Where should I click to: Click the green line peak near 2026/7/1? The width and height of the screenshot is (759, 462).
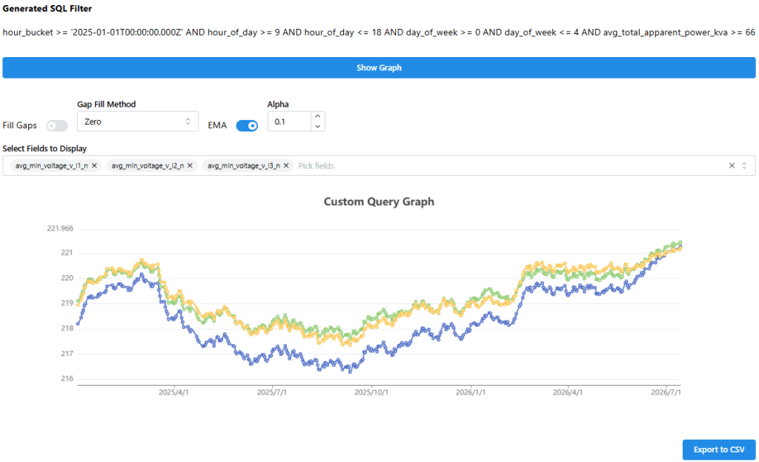tap(680, 242)
